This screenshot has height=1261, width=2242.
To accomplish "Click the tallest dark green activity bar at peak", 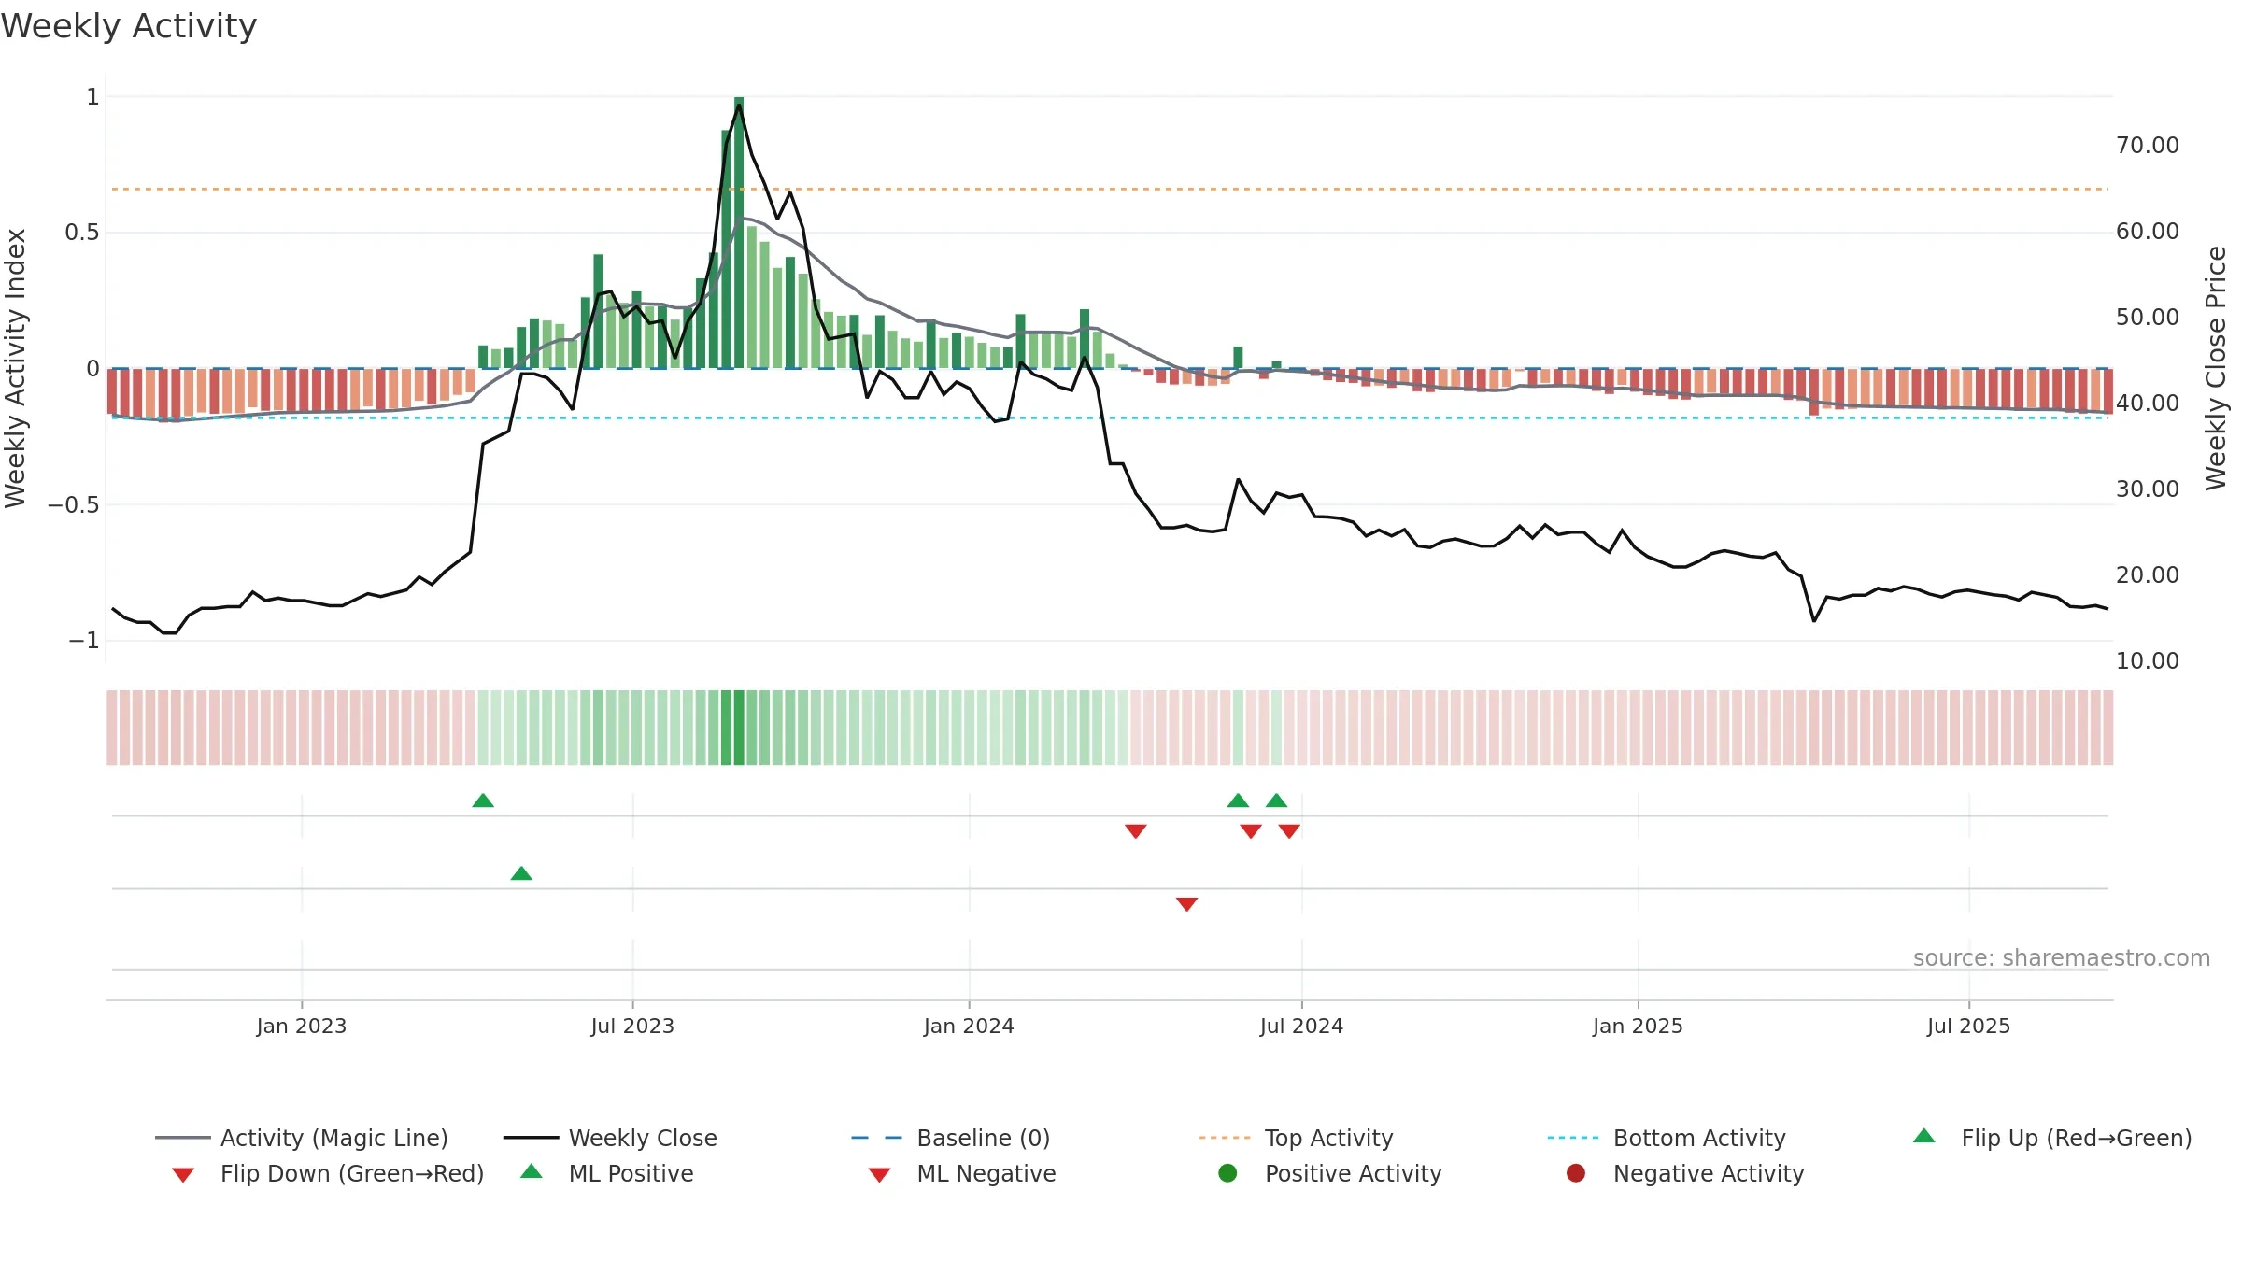I will click(x=739, y=233).
